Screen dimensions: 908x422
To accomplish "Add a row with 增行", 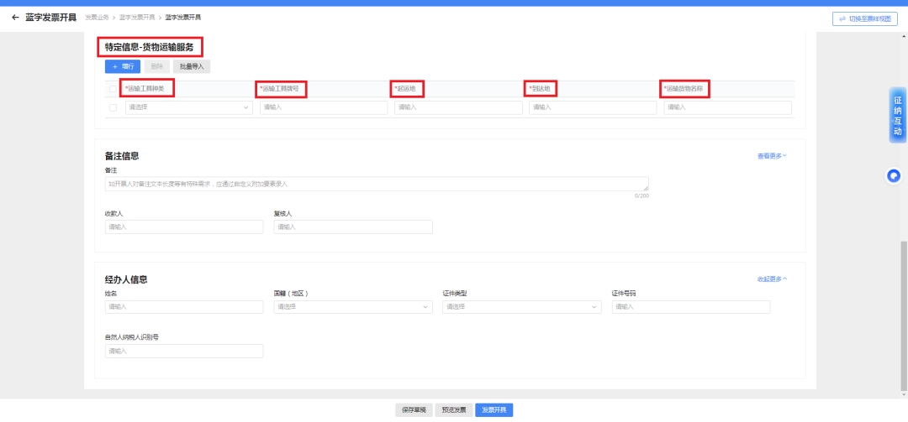I will [123, 66].
